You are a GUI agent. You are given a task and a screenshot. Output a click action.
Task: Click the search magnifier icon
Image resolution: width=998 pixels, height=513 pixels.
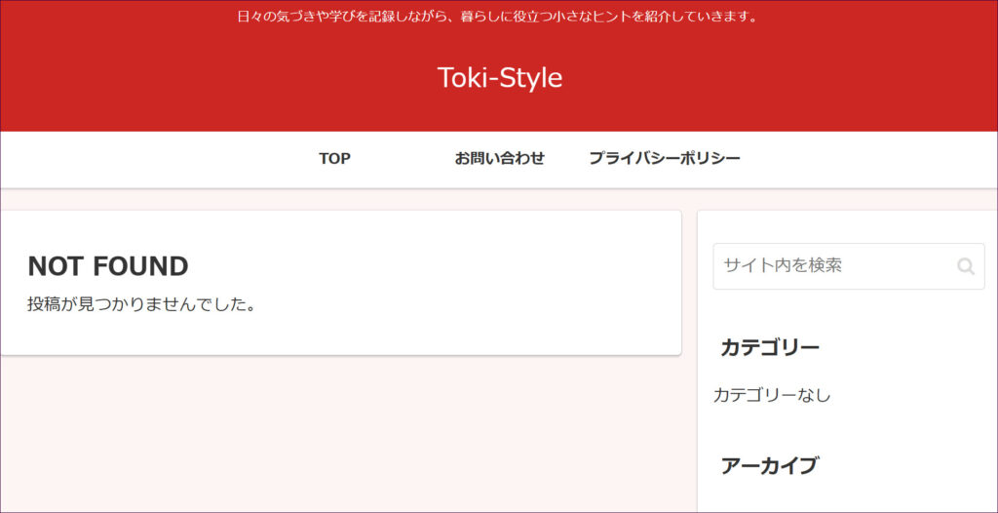[965, 266]
